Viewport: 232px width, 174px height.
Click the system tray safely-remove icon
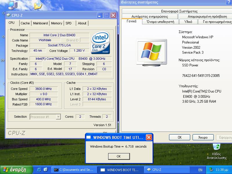(211, 170)
